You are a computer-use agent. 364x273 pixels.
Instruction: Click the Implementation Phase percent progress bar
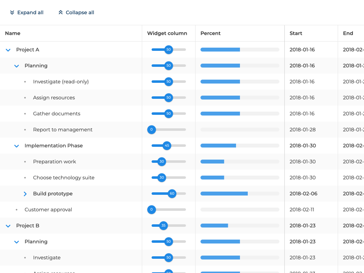240,146
